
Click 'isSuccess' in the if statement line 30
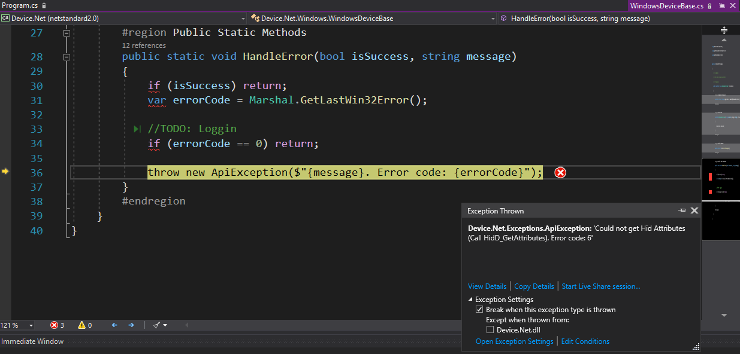202,86
